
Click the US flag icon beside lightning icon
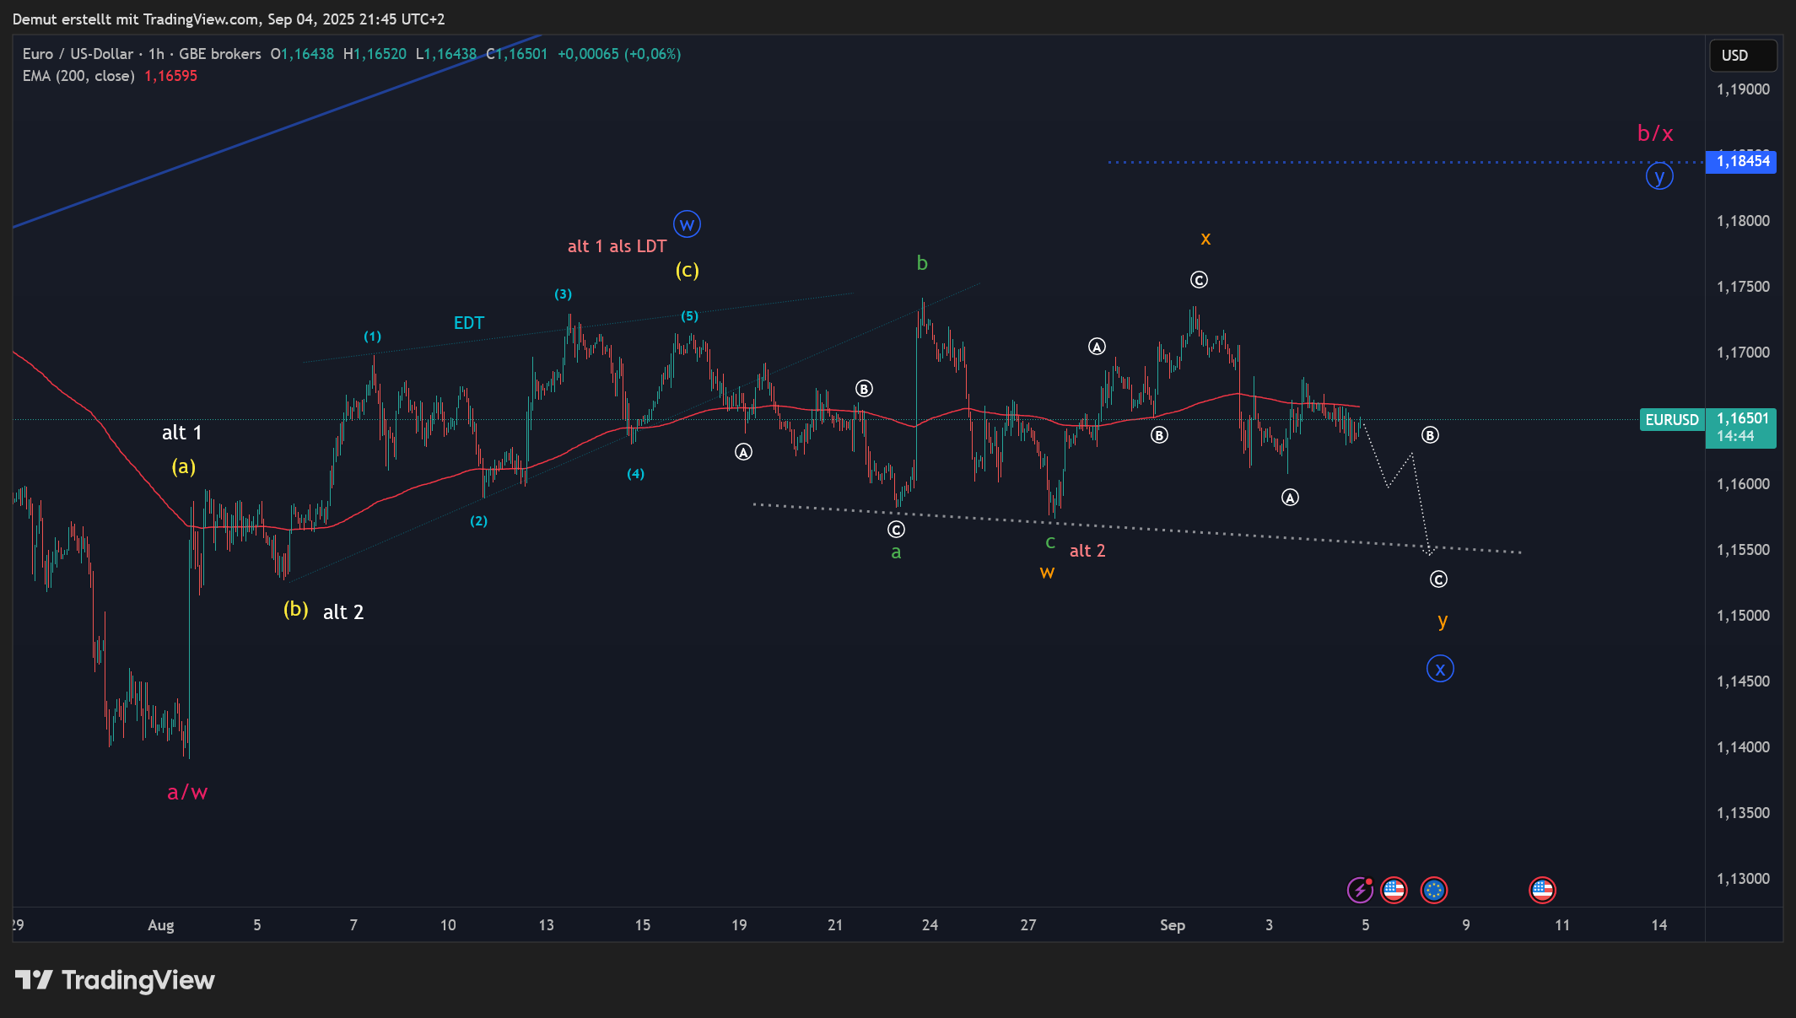[1394, 890]
